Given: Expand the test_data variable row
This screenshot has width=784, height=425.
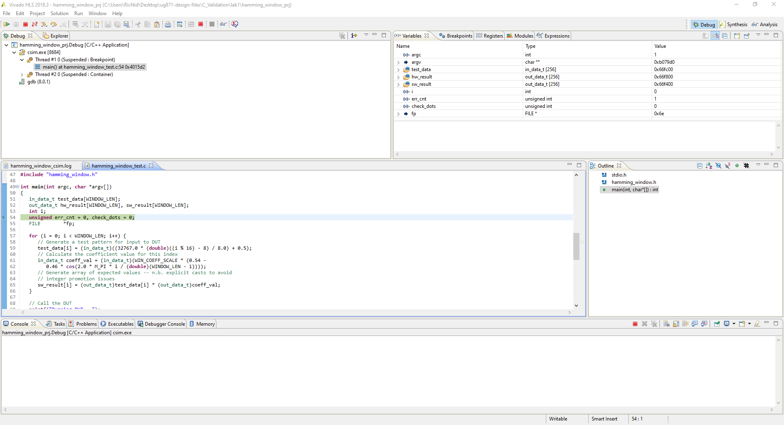Looking at the screenshot, I should [x=399, y=70].
